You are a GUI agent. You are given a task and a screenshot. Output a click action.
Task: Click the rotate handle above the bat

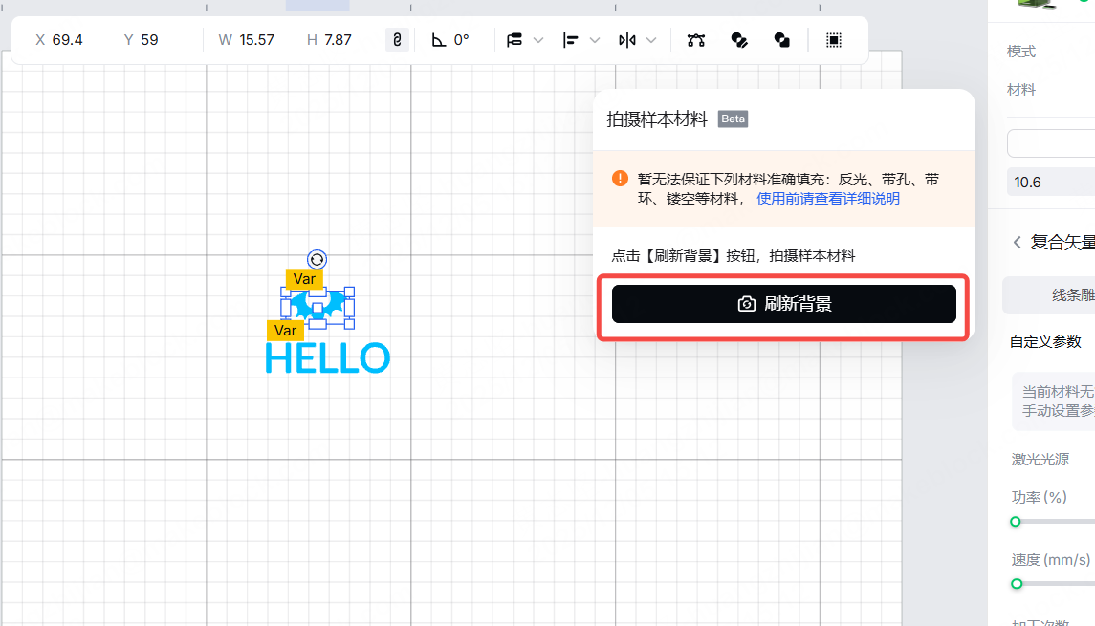pos(317,259)
